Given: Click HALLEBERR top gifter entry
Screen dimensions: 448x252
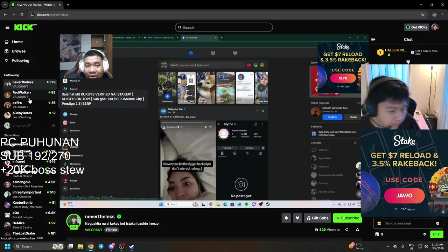Looking at the screenshot, I should click(x=392, y=52).
